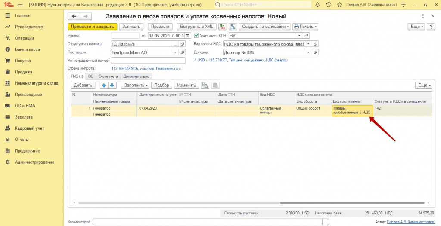Image resolution: width=441 pixels, height=226 pixels.
Task: Select the Общий оборот cell
Action: point(314,110)
